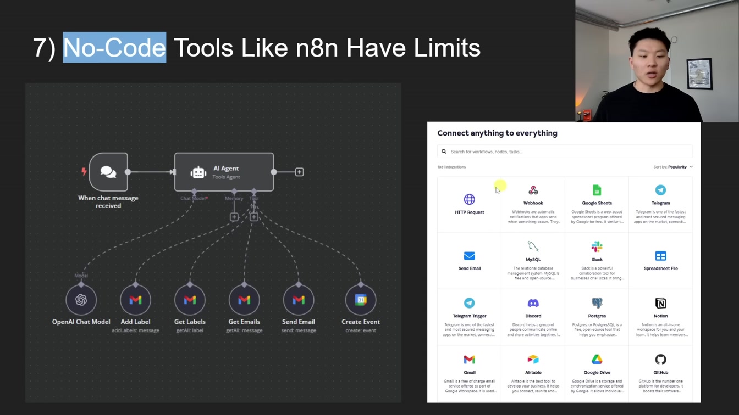Select the Send Email Gmail node

299,300
